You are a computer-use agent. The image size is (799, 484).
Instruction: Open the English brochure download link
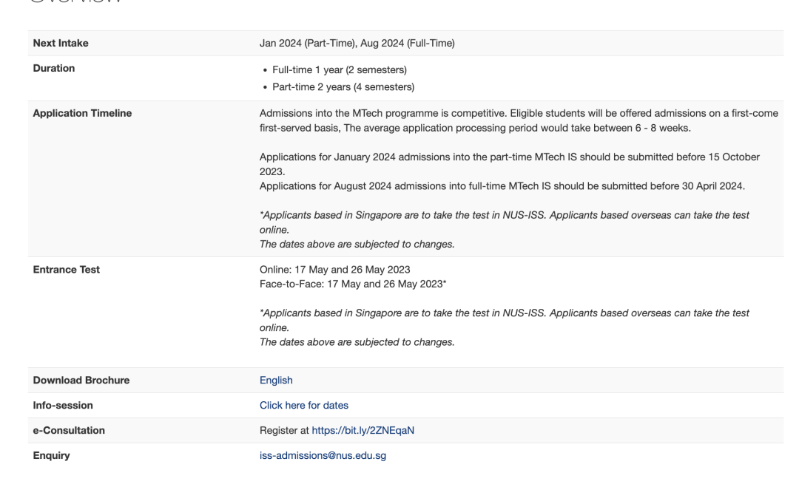click(x=276, y=381)
